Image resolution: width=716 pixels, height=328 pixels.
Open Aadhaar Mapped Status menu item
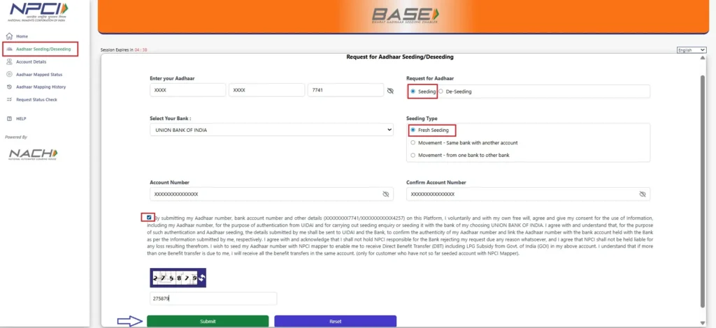(39, 74)
